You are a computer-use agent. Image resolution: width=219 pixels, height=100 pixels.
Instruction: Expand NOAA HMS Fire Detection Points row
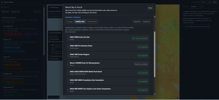pos(108,47)
